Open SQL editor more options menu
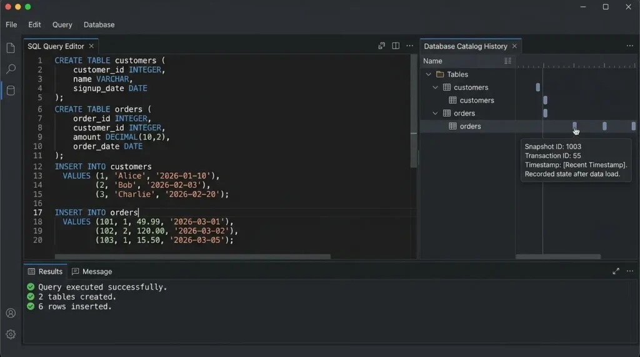Image resolution: width=640 pixels, height=357 pixels. pos(409,46)
